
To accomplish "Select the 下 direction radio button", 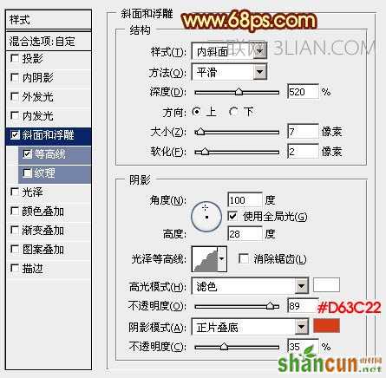I will pos(233,112).
